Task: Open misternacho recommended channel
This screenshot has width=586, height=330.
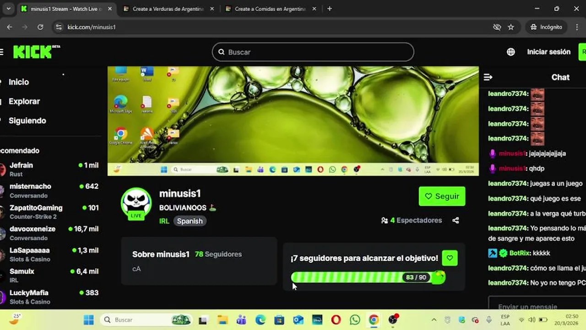Action: coord(50,191)
